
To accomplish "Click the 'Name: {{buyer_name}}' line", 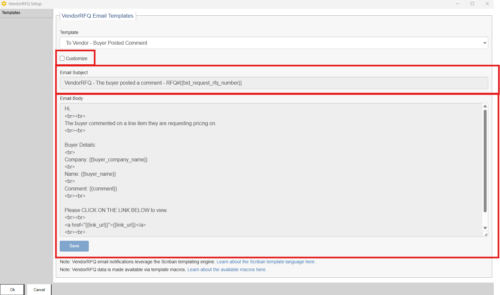I will pyautogui.click(x=90, y=174).
